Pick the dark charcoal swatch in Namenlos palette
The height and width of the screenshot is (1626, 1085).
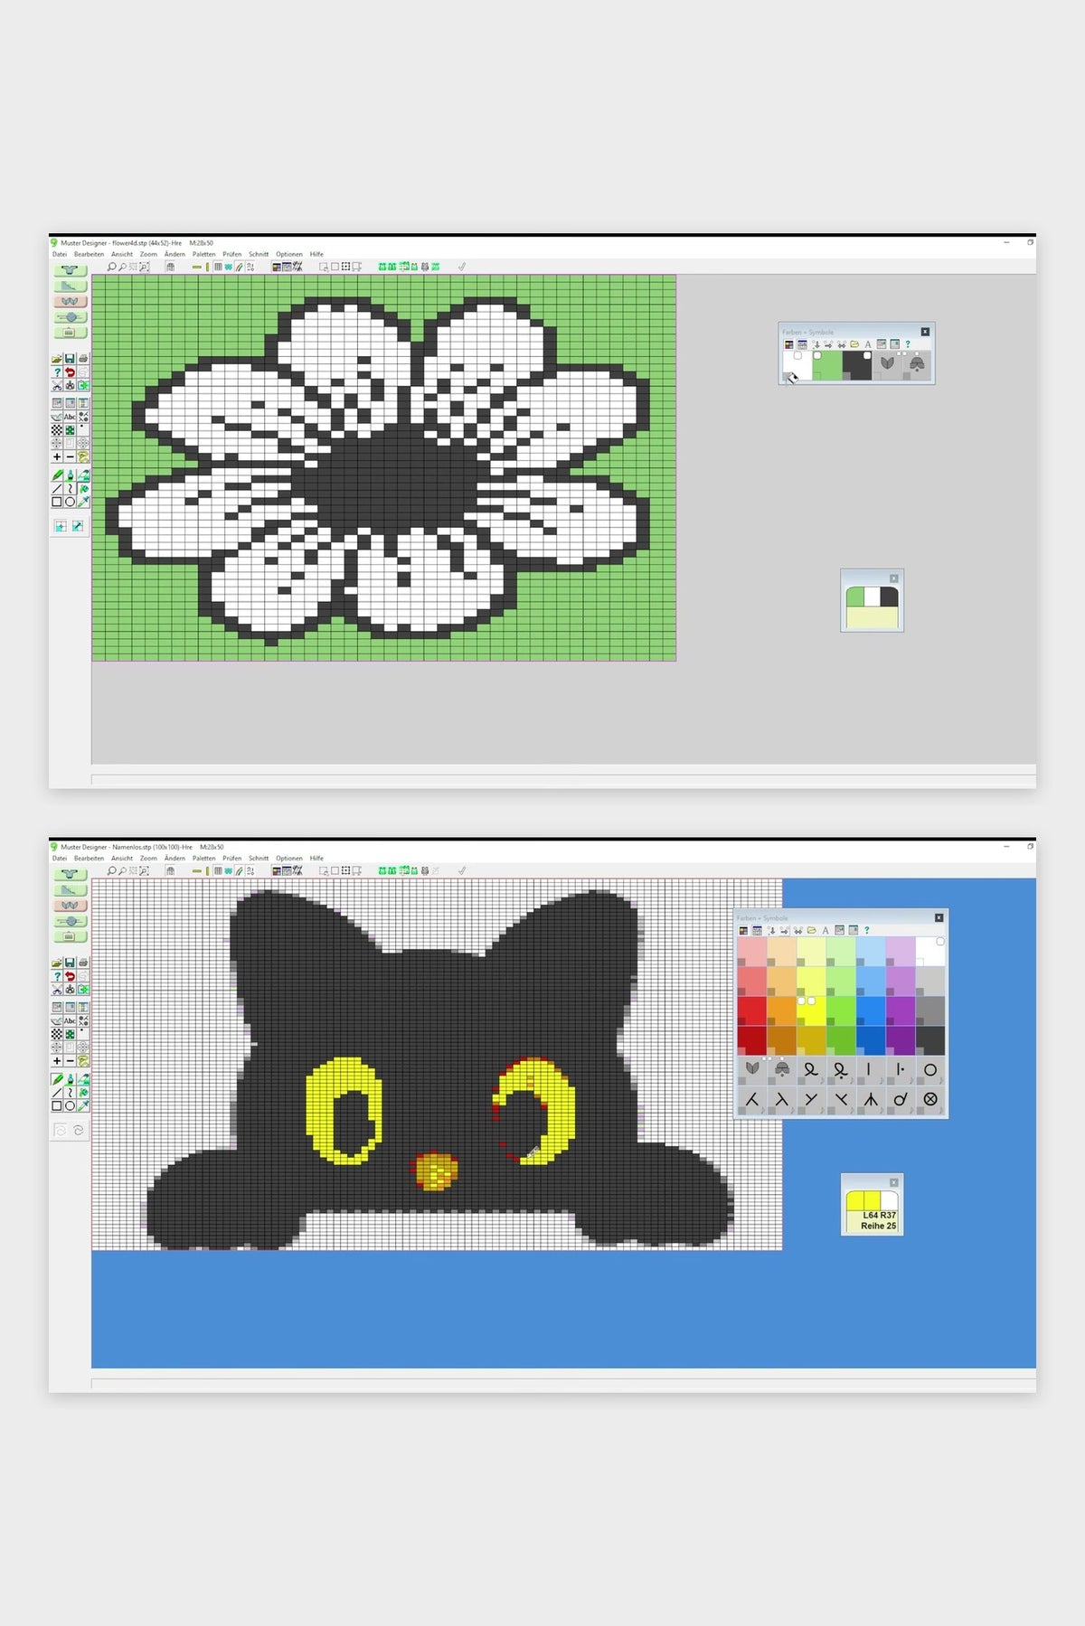click(930, 1040)
